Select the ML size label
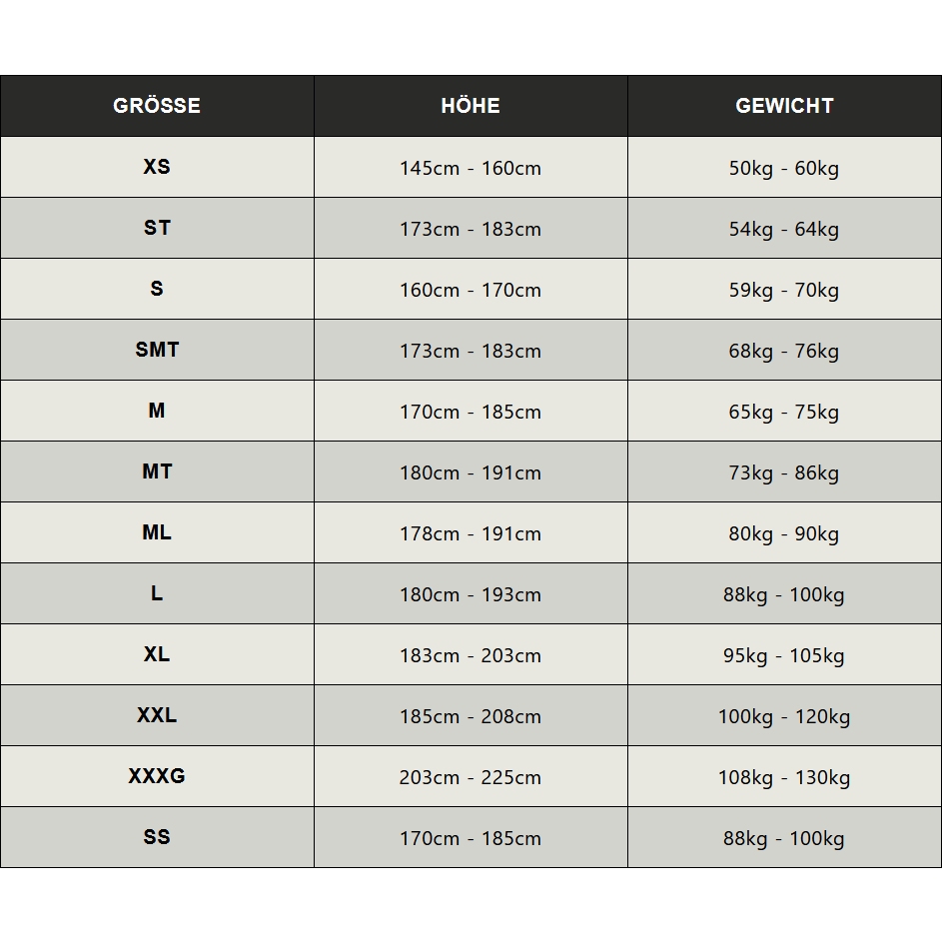Image resolution: width=942 pixels, height=942 pixels. [x=157, y=532]
